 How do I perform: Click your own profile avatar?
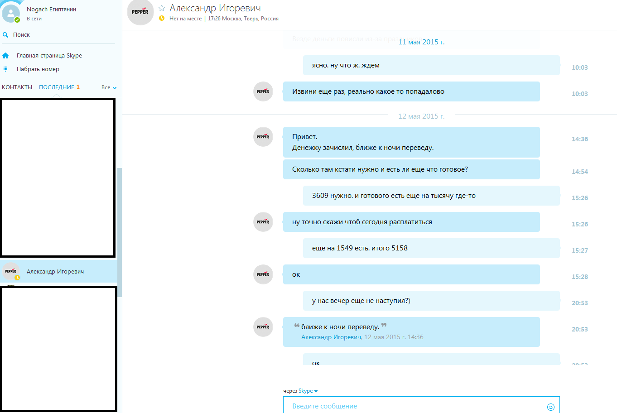tap(11, 13)
